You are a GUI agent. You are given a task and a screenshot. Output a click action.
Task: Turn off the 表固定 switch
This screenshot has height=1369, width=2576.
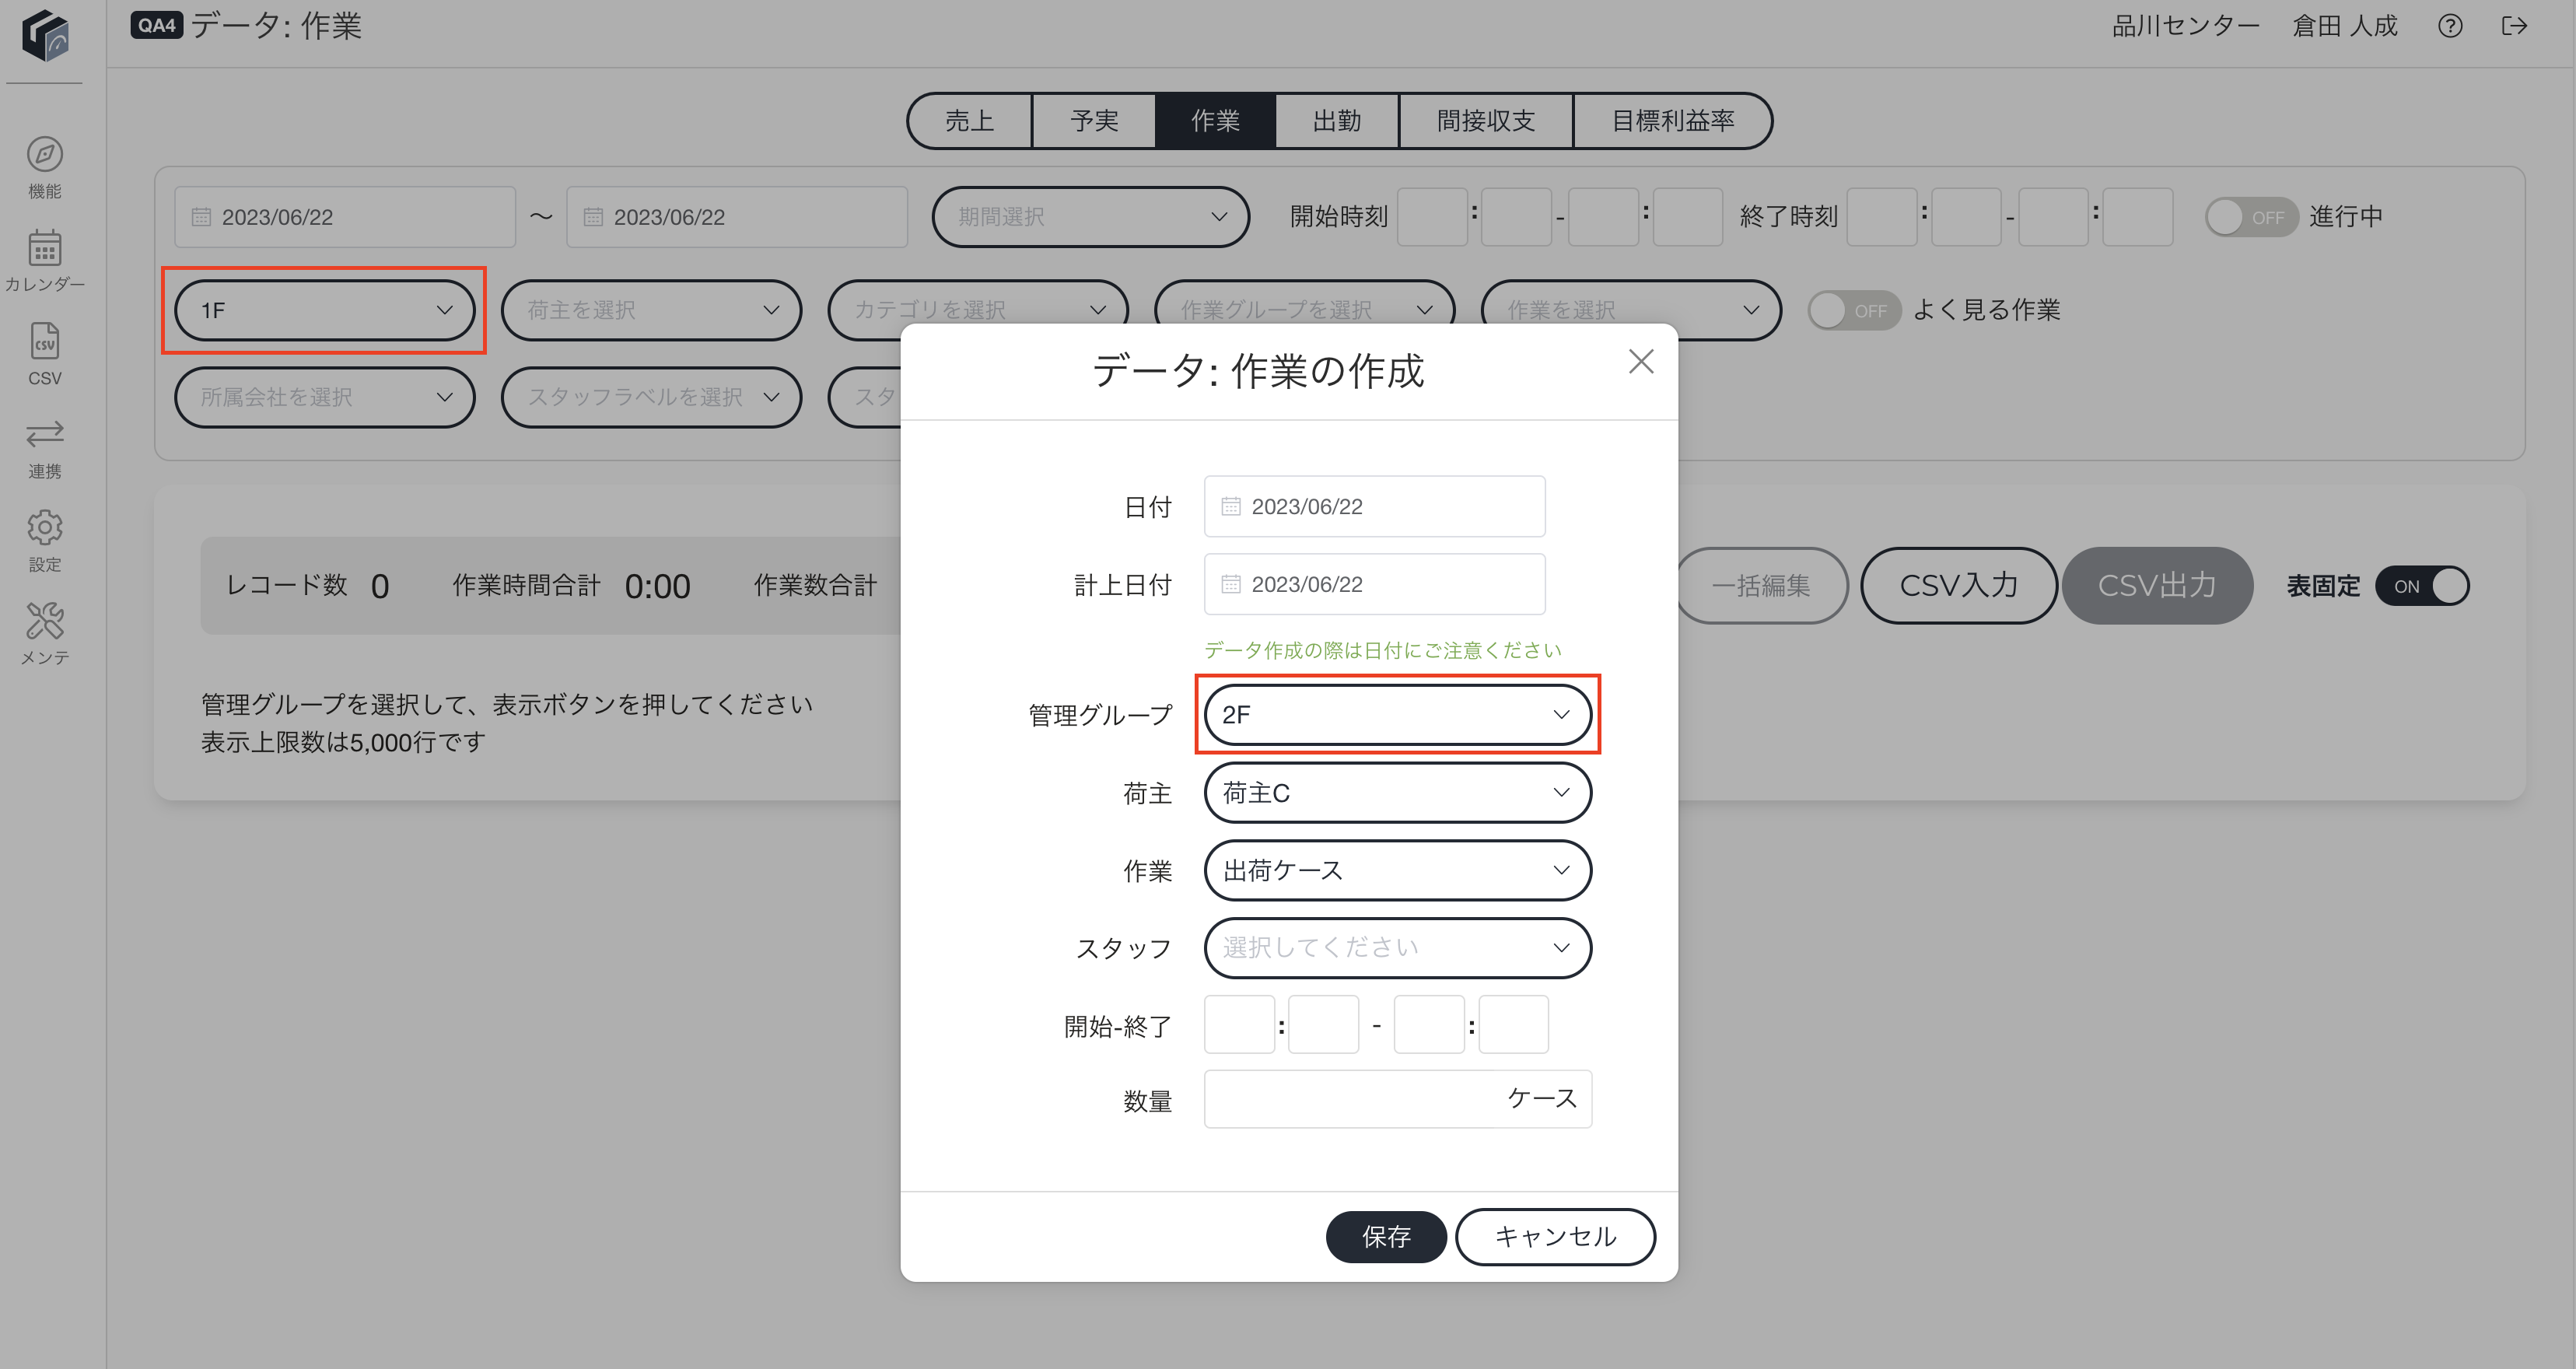click(x=2423, y=586)
